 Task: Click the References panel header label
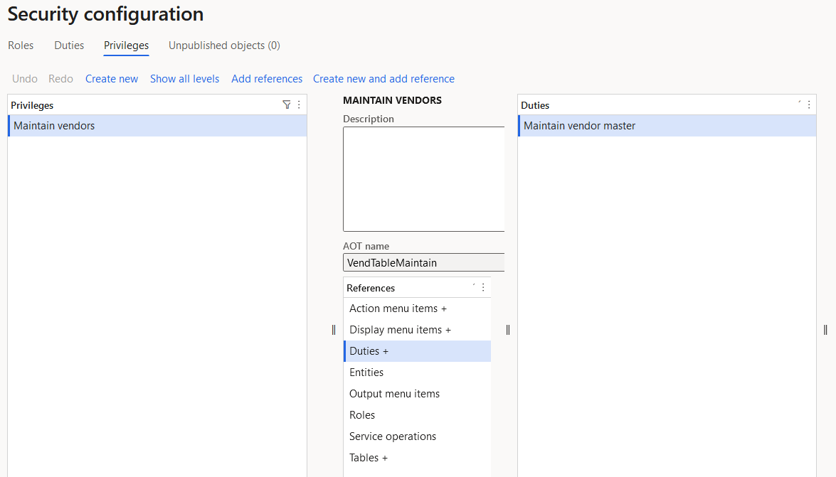click(x=371, y=288)
